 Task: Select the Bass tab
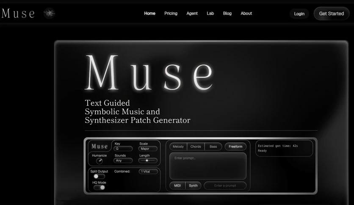pos(213,147)
